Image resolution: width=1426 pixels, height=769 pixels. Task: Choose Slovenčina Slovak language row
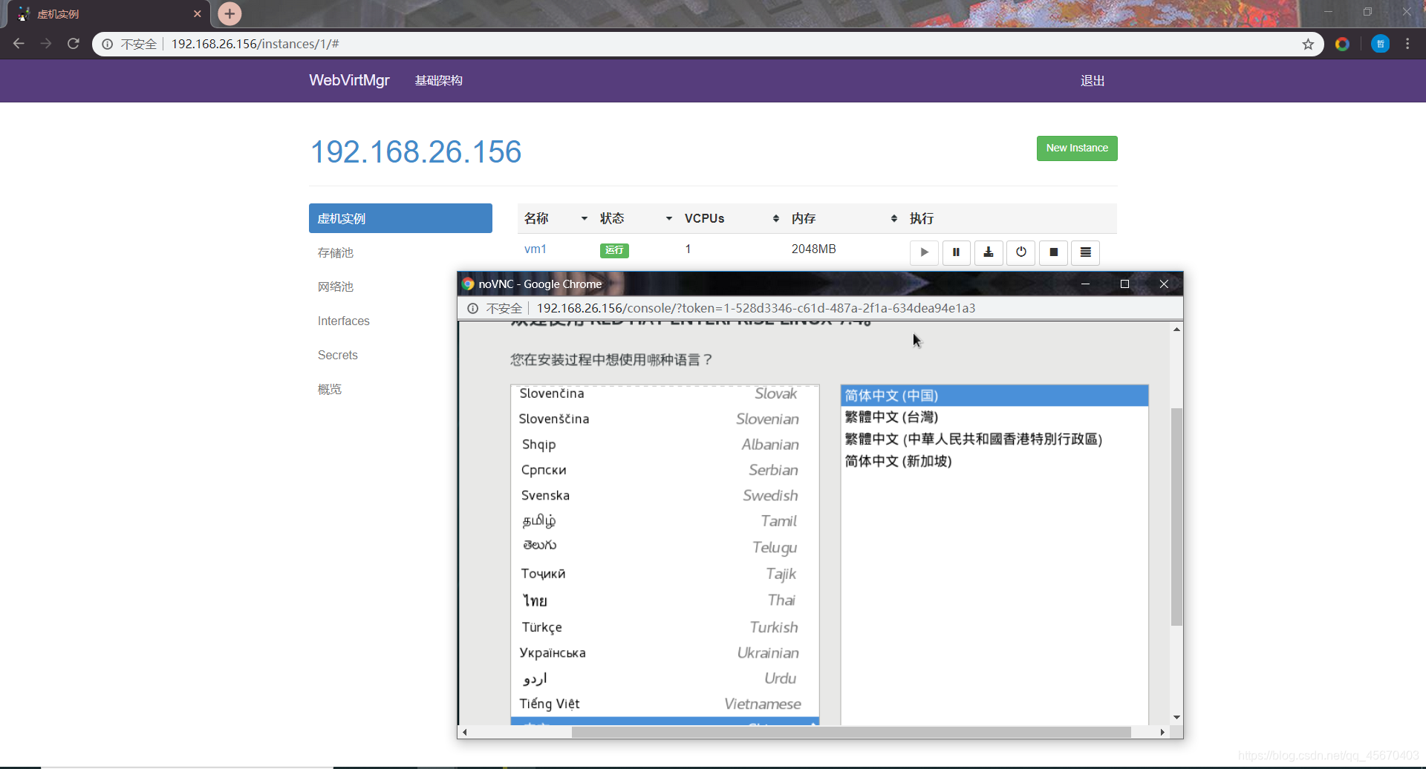coord(665,393)
